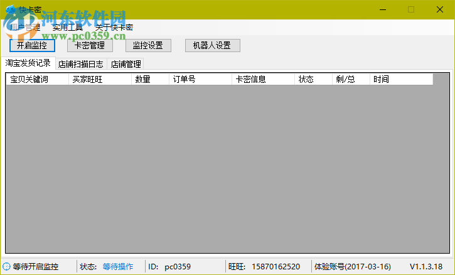Open the 关于快卡密 menu
455x275 pixels.
click(x=114, y=28)
